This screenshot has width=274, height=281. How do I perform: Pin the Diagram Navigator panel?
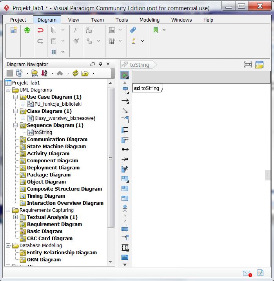[x=100, y=64]
